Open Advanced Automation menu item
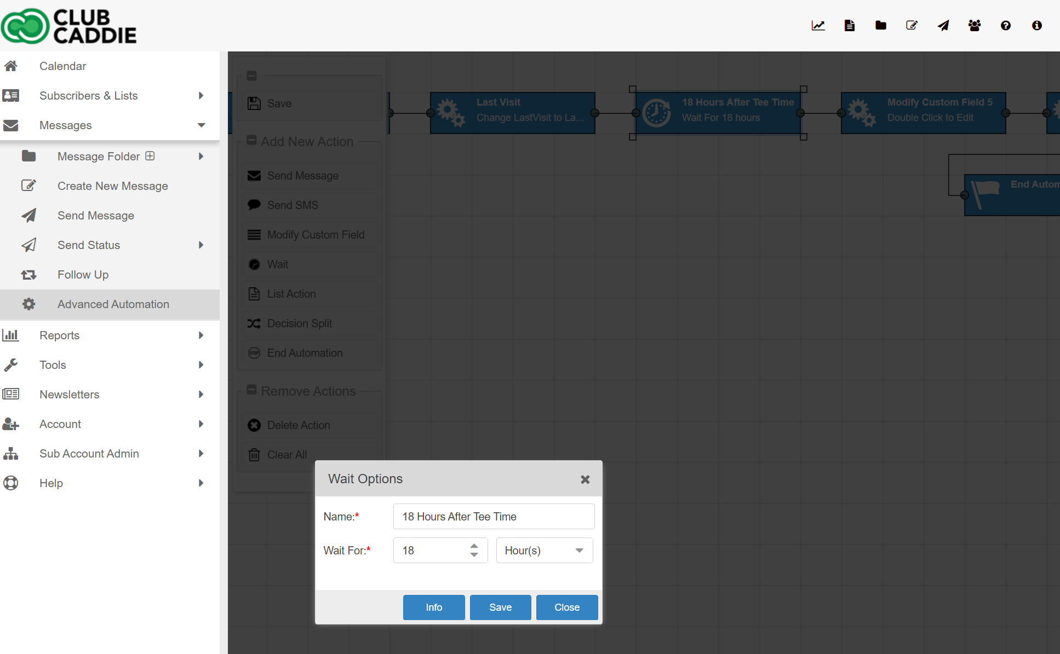The image size is (1060, 654). [x=113, y=304]
